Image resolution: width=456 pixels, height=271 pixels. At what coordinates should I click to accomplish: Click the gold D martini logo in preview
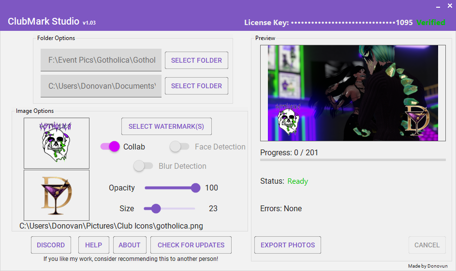pyautogui.click(x=417, y=121)
